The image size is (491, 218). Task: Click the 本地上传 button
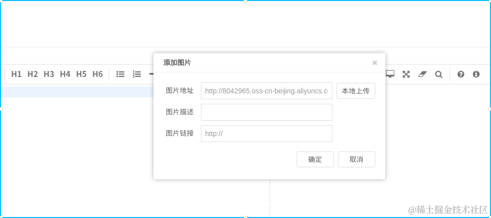click(x=356, y=91)
